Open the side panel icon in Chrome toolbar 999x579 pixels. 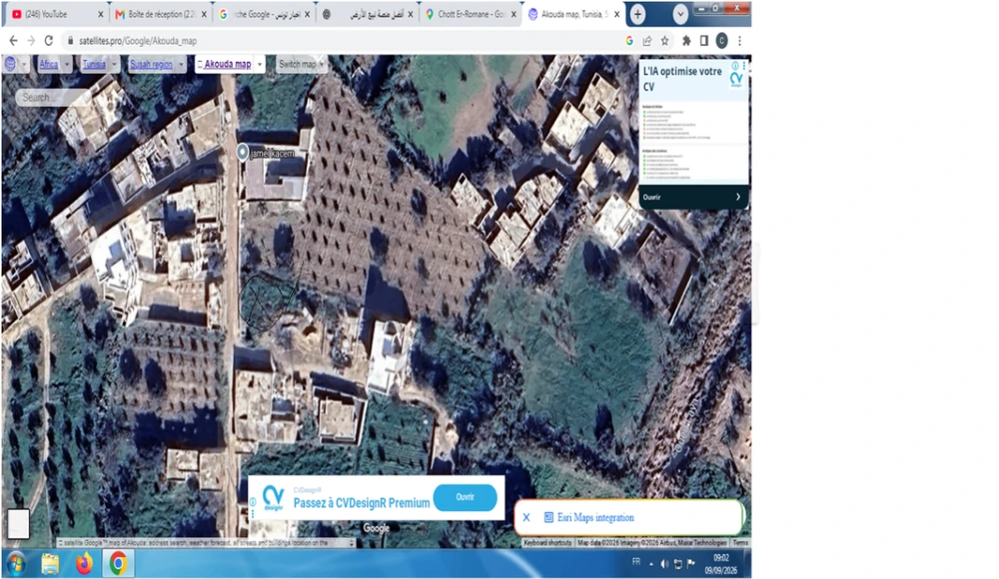pyautogui.click(x=704, y=41)
